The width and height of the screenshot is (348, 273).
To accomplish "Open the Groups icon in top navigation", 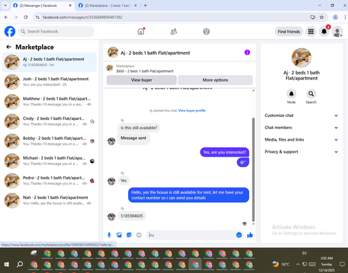I will pos(206,31).
